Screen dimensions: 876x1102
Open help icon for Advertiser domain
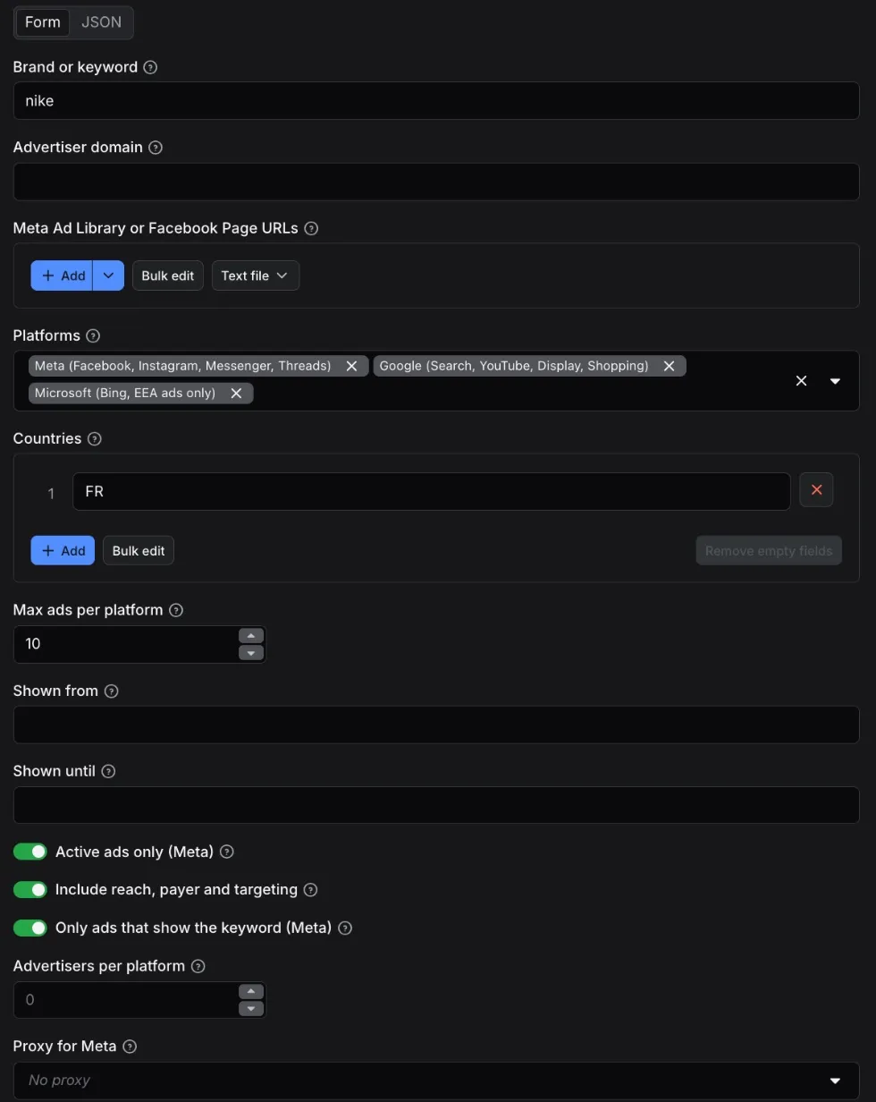tap(156, 148)
